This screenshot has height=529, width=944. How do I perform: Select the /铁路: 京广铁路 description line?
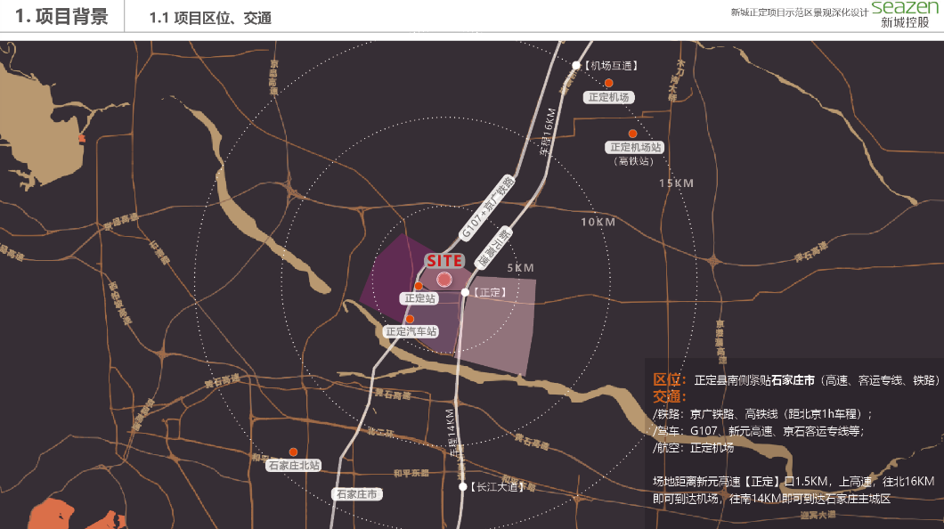763,414
